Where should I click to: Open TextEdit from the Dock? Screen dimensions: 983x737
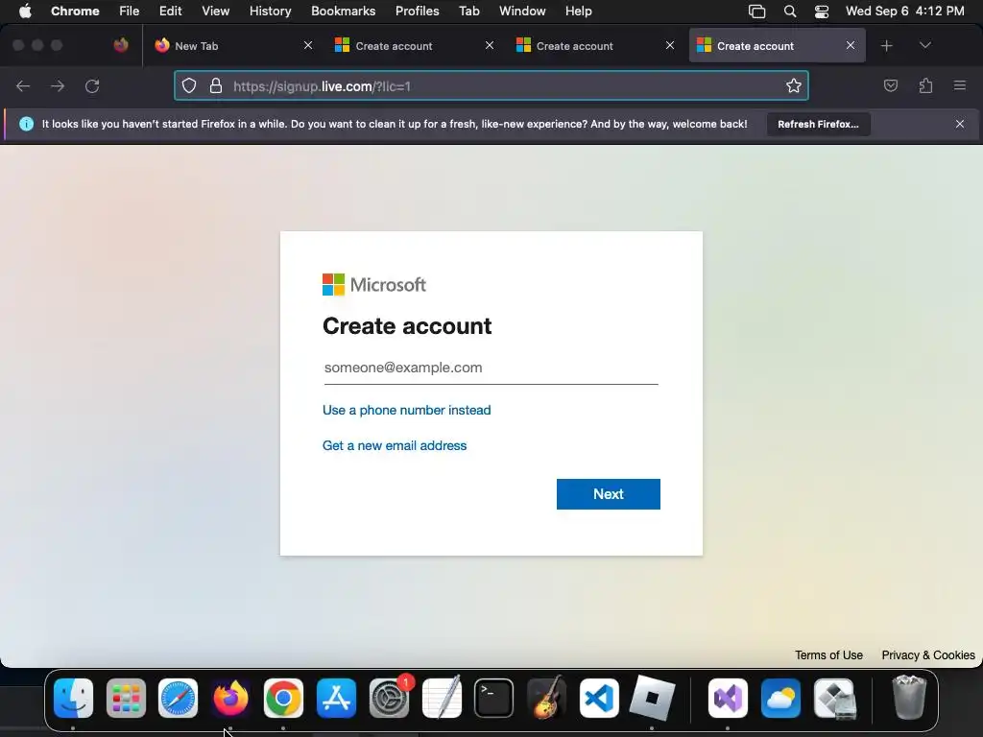(x=442, y=698)
